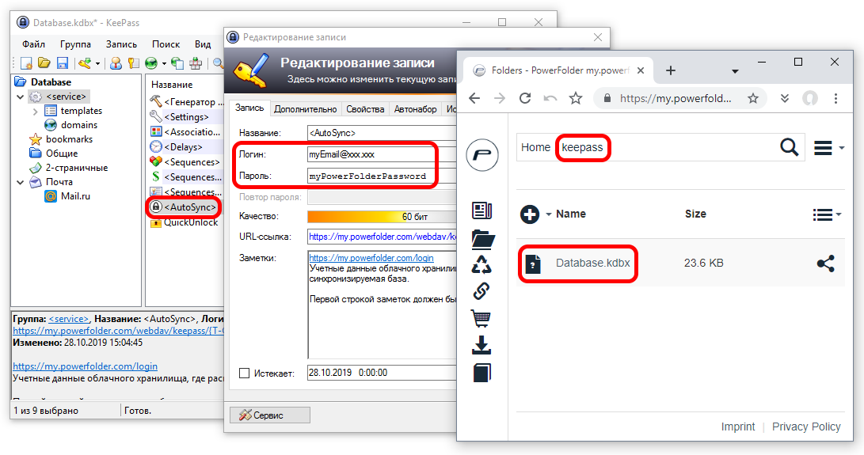Viewport: 864px width, 455px height.
Task: Open the plus add dropdown next to Name
Action: click(535, 214)
